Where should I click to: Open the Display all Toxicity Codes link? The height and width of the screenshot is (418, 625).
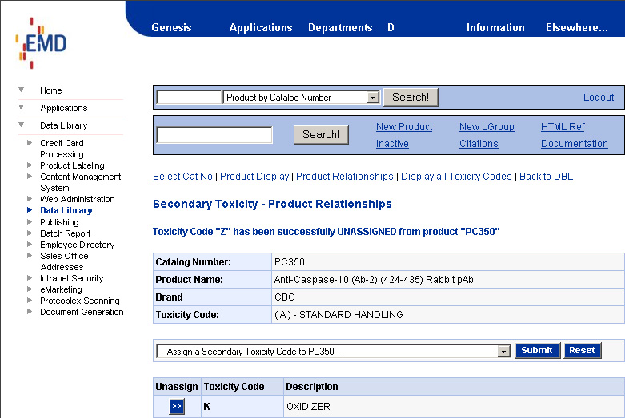pos(456,177)
